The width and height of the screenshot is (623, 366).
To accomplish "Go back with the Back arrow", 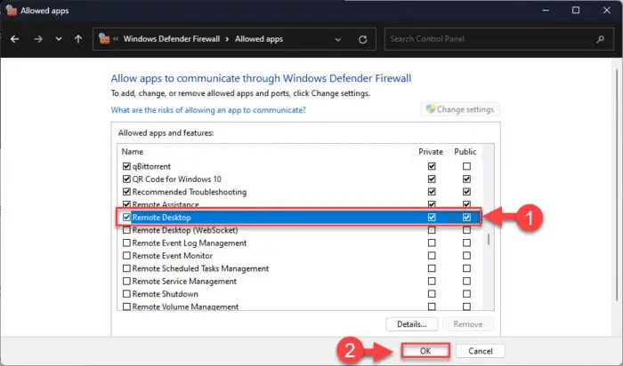I will pos(15,39).
